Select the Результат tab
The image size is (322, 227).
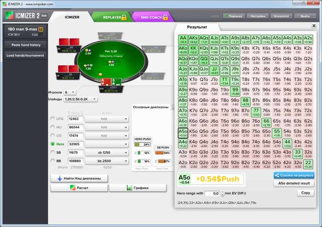tap(197, 27)
